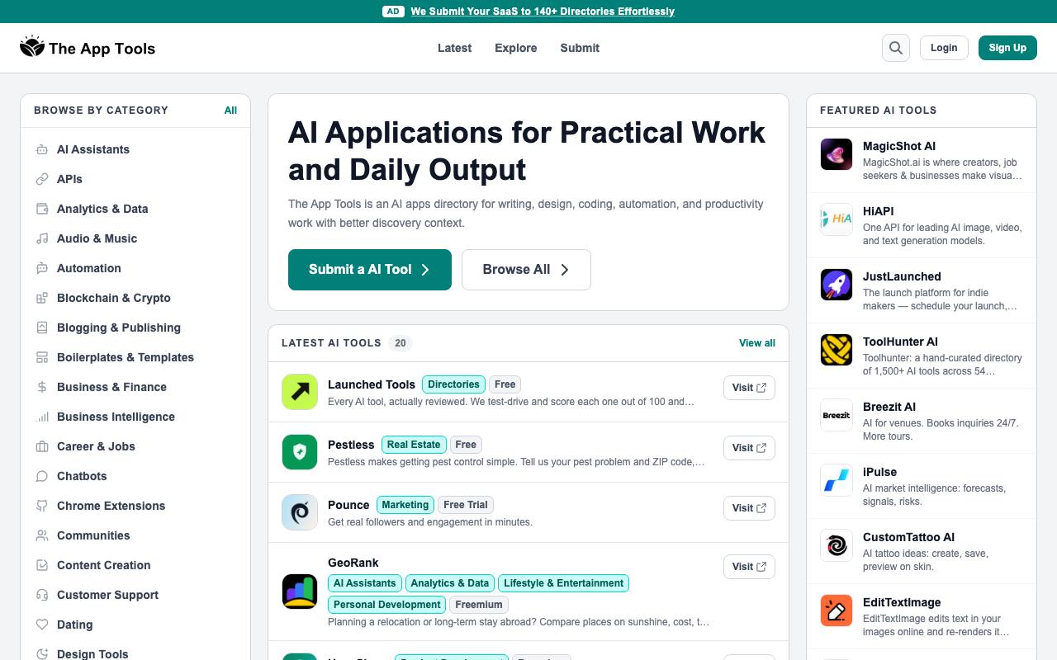Image resolution: width=1057 pixels, height=660 pixels.
Task: Open the Pestless shield logo
Action: pyautogui.click(x=300, y=452)
